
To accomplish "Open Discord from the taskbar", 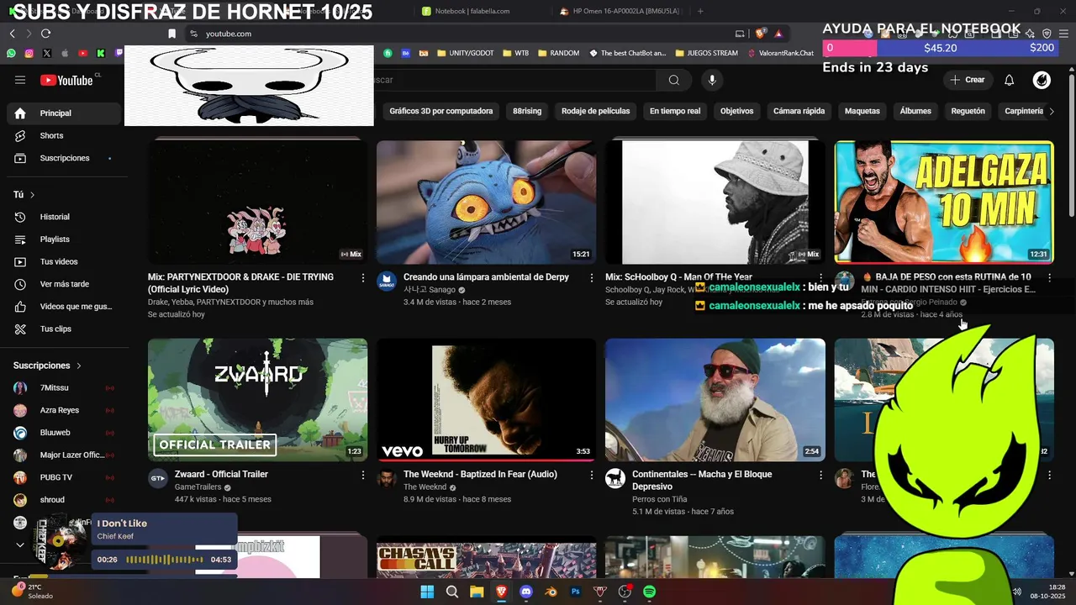I will [526, 592].
